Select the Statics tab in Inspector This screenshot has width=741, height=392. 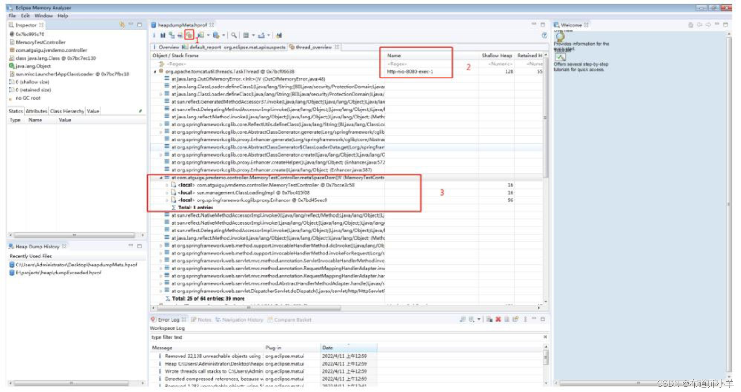pos(16,111)
